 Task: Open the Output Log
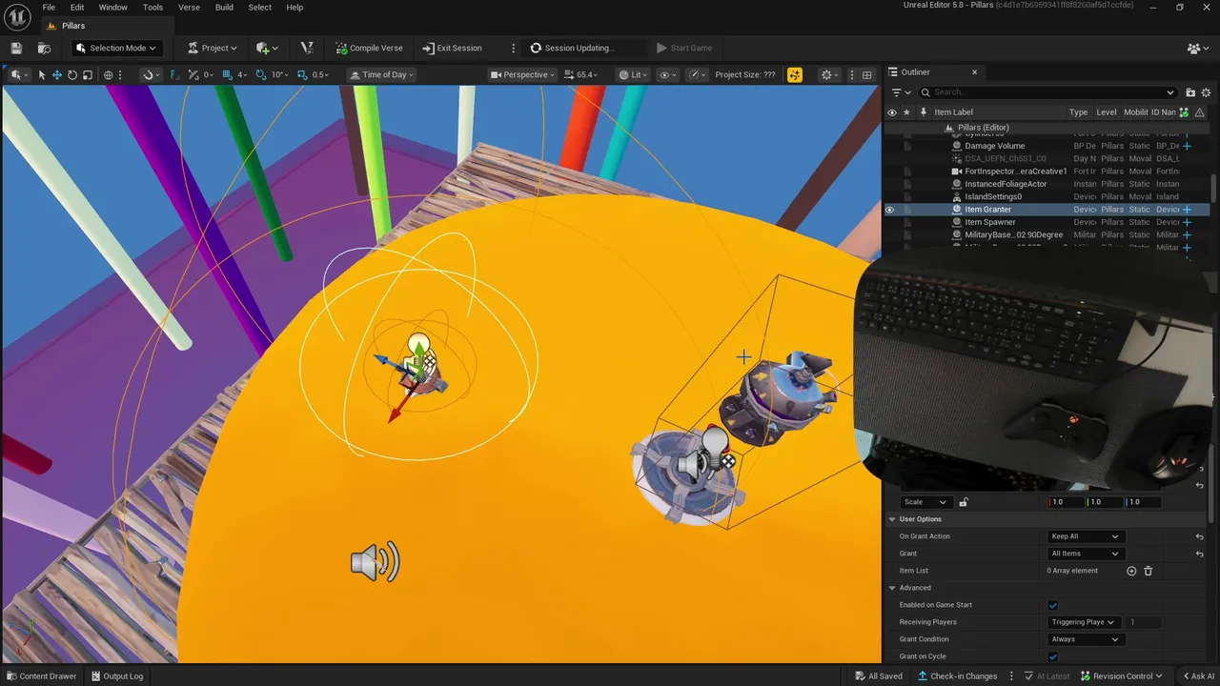click(x=116, y=676)
